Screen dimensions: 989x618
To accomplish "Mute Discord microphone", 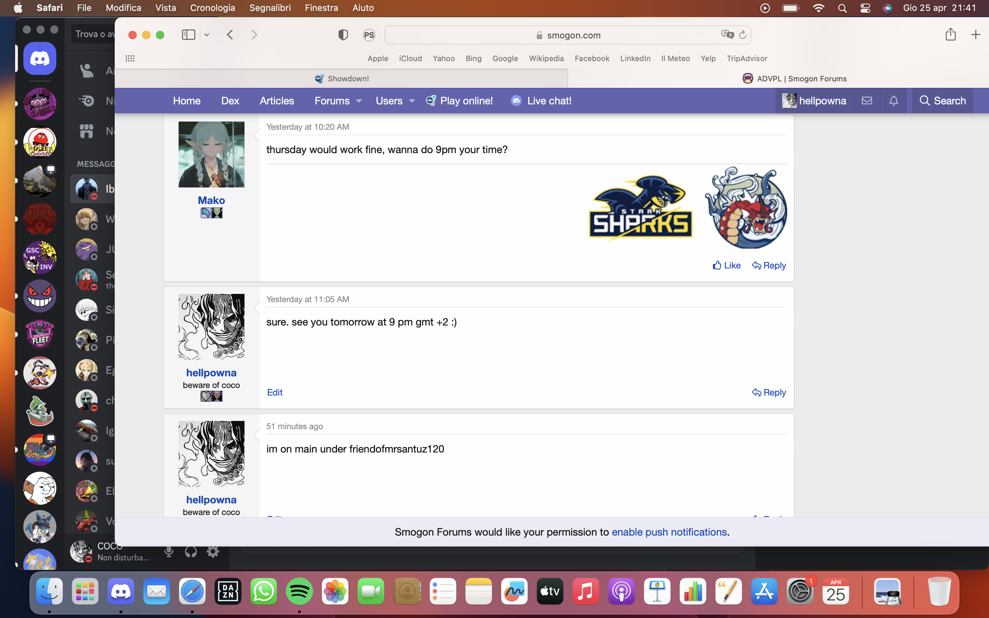I will pyautogui.click(x=169, y=552).
